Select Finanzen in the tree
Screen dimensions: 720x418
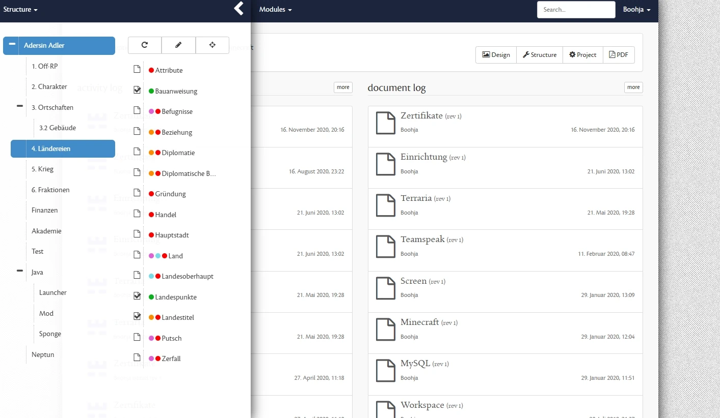pos(45,211)
